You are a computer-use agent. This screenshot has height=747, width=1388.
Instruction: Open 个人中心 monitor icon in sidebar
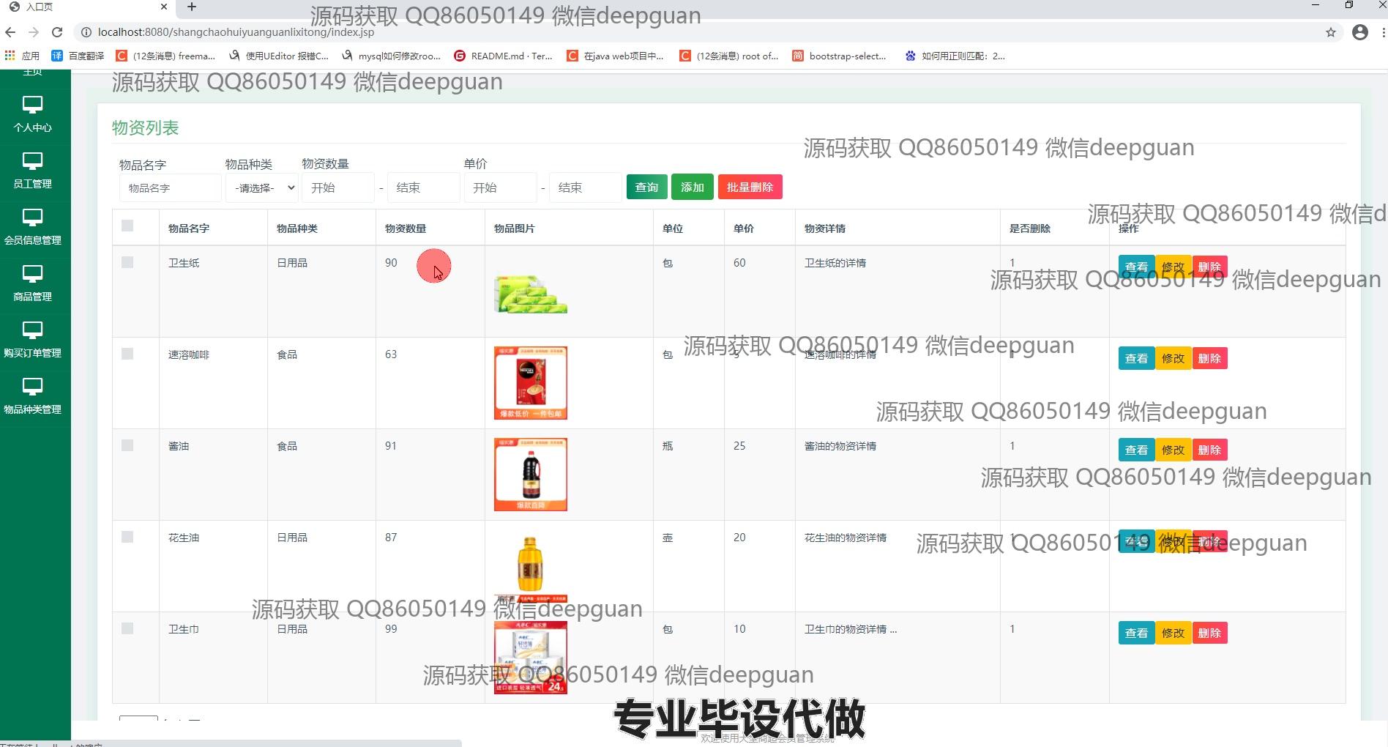point(32,105)
